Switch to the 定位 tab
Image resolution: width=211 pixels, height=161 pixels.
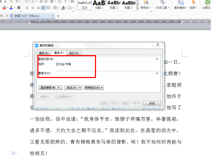coord(74,53)
